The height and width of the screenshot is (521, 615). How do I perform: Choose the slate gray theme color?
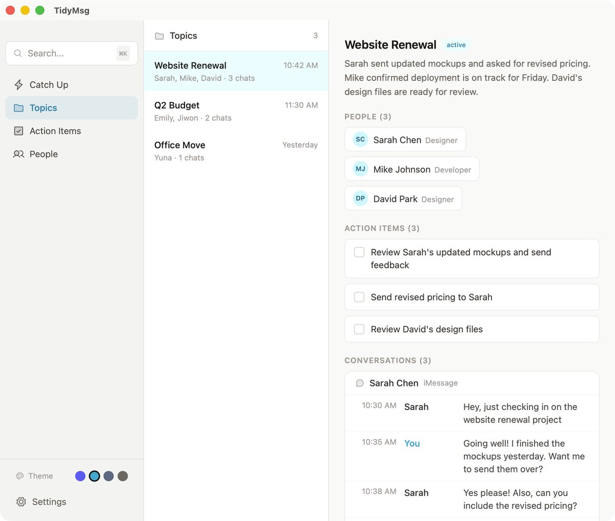109,476
